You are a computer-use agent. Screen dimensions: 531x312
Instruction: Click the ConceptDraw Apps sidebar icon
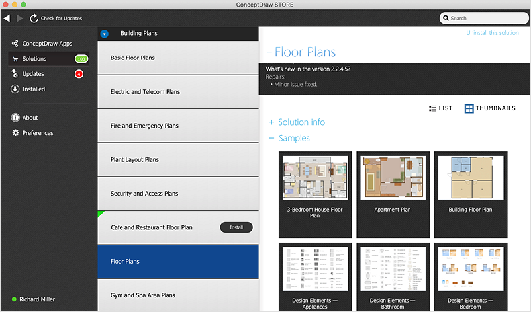pyautogui.click(x=15, y=43)
